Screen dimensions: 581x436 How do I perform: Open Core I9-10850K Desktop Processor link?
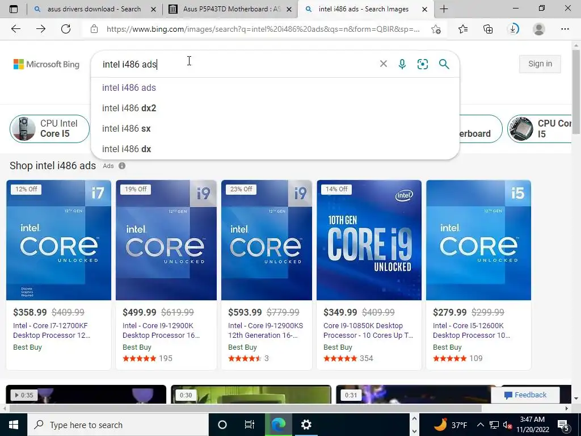coord(368,330)
